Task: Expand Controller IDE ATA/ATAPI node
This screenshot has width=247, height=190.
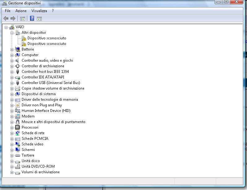Action: 12,77
